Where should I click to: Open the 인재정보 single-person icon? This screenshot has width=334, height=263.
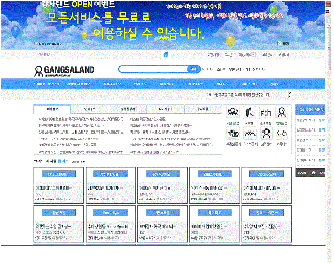(282, 112)
